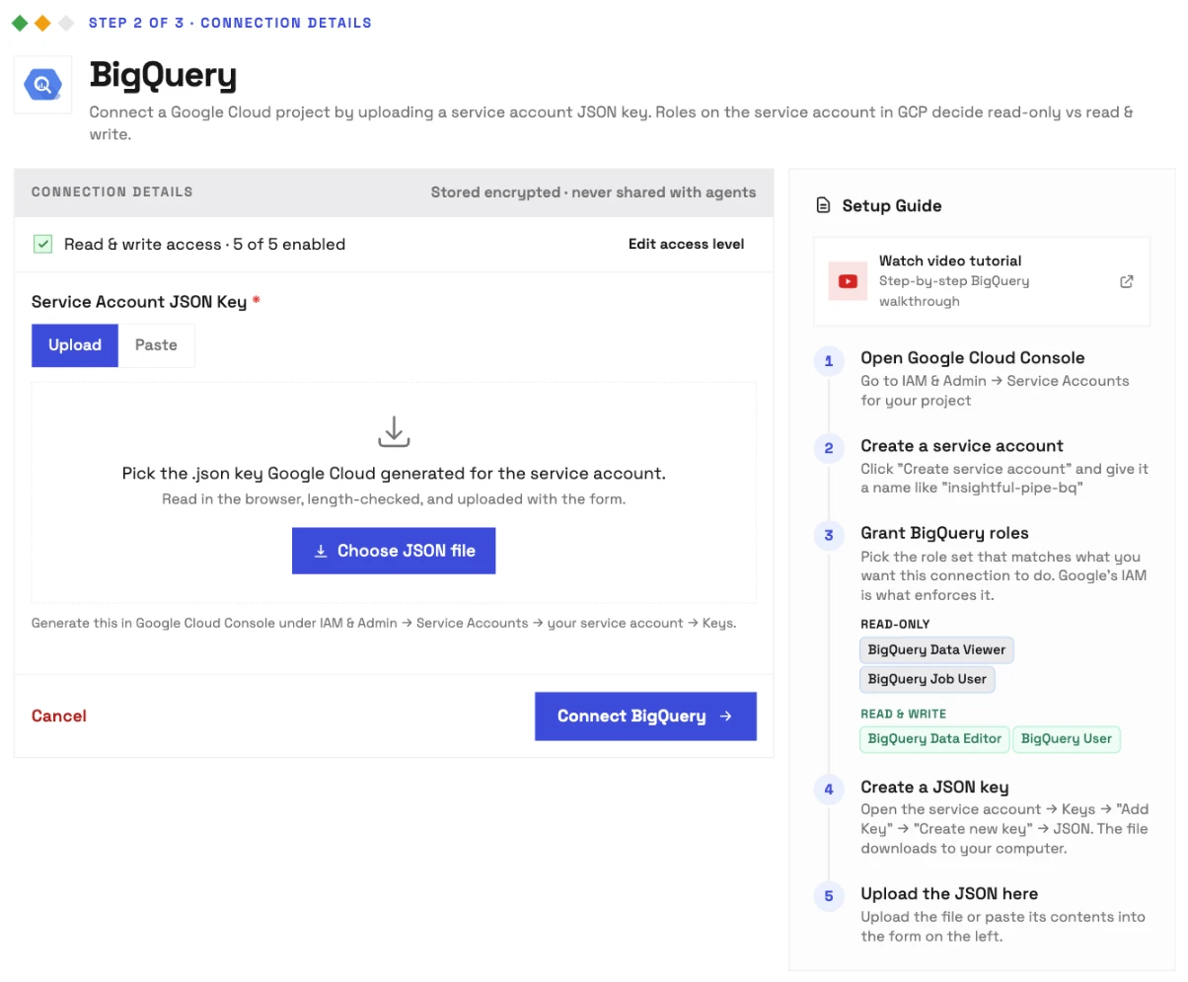Click the 'Step 2 of 3 · Connection Details' text
The width and height of the screenshot is (1188, 982).
(x=230, y=23)
